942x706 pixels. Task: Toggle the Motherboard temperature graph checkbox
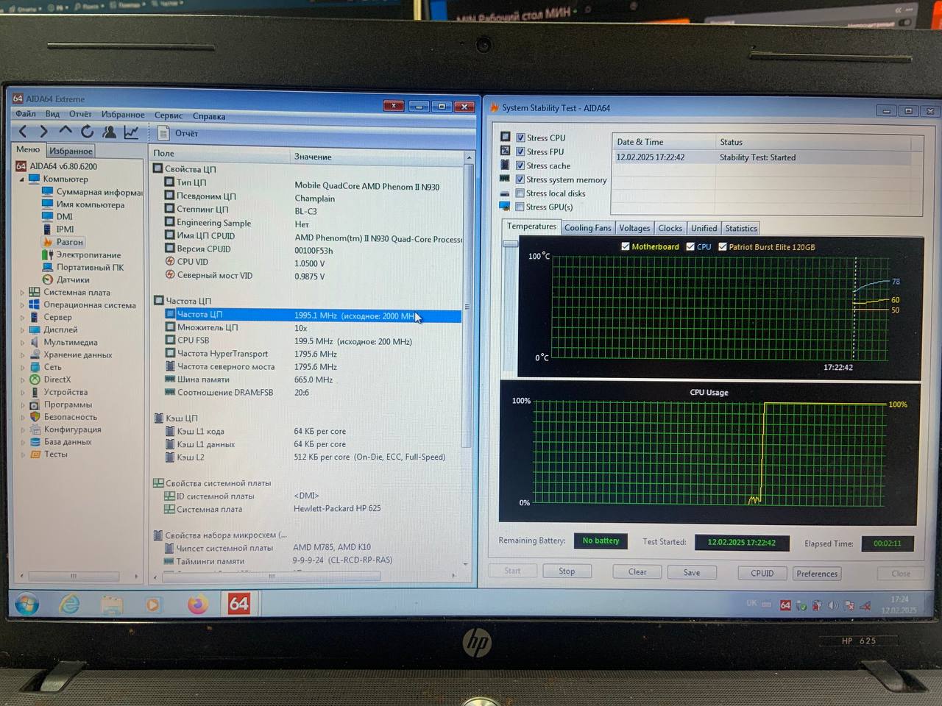626,246
